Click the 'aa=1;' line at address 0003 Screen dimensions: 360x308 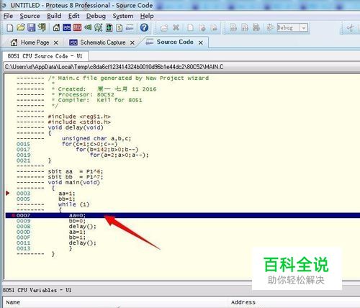coord(67,194)
